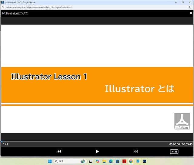This screenshot has width=194, height=165.
Task: Click the Advan logo on the slide
Action: [x=182, y=121]
